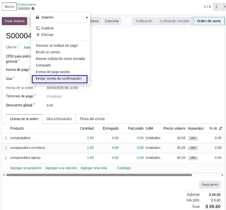
Task: Click the help mark beside Cliente
Action: [x=18, y=46]
